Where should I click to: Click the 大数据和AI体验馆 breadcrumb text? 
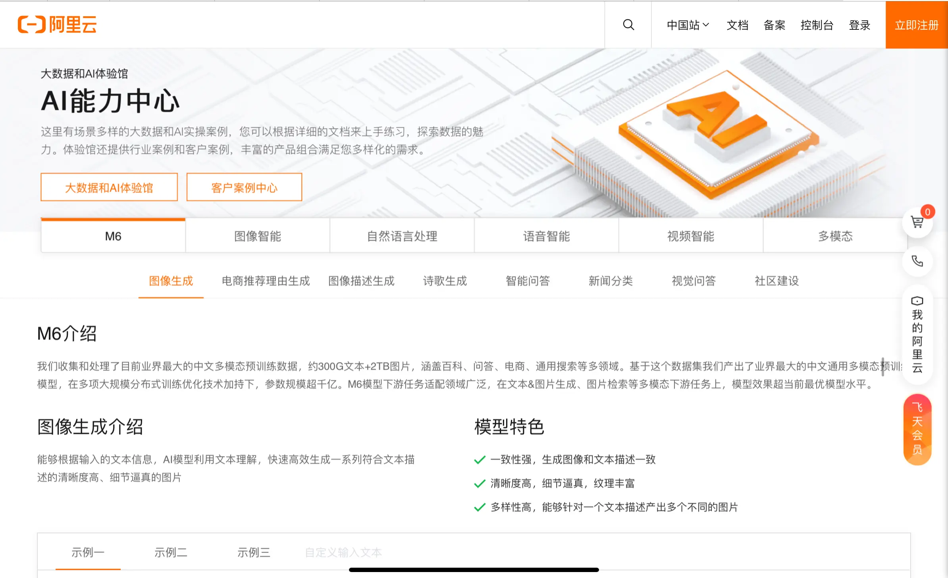[x=84, y=73]
